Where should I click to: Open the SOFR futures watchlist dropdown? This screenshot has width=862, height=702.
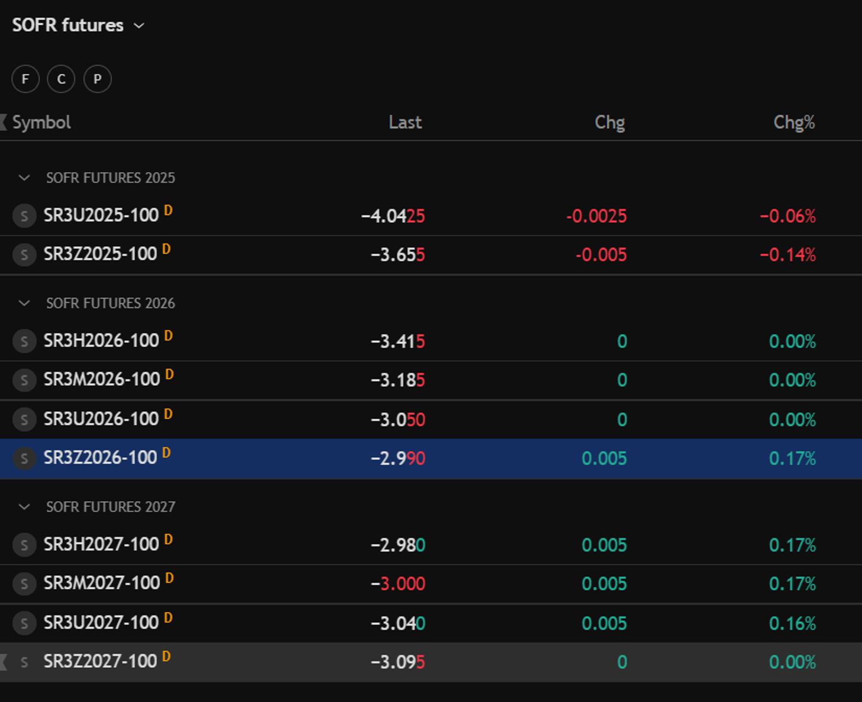coord(79,25)
